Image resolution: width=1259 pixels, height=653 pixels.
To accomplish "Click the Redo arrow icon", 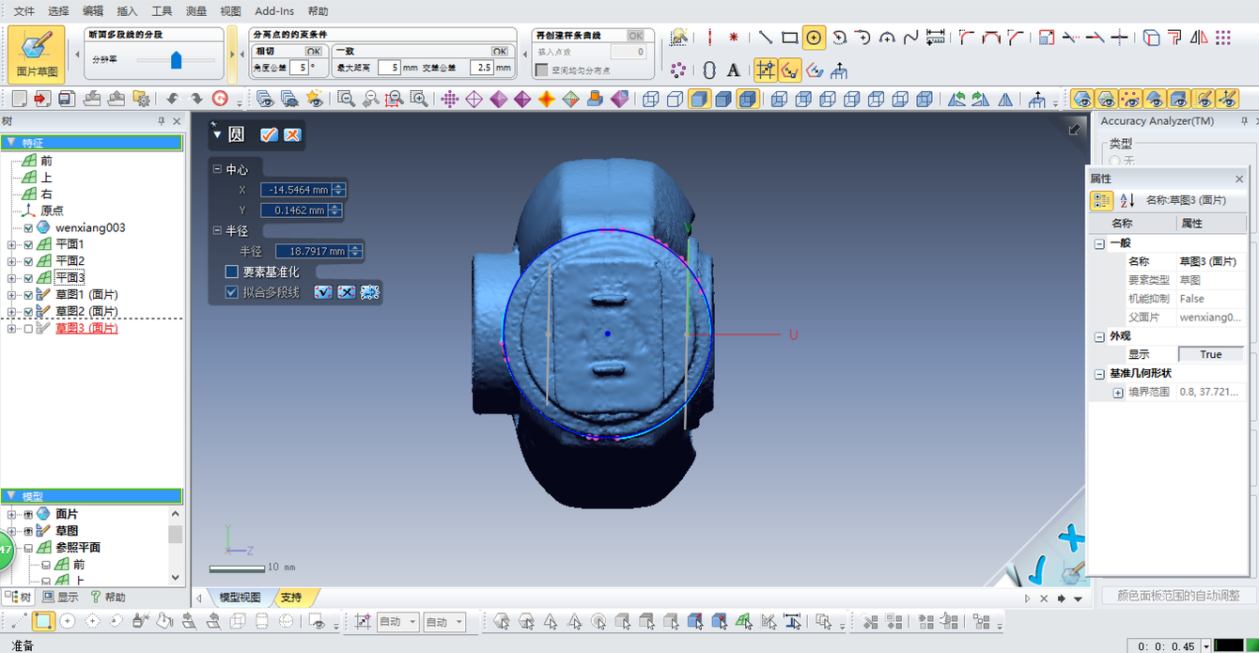I will tap(196, 99).
